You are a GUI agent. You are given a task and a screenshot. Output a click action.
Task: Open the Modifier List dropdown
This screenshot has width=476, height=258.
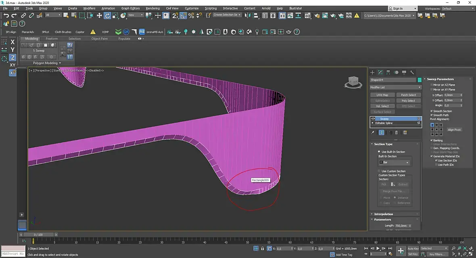395,87
